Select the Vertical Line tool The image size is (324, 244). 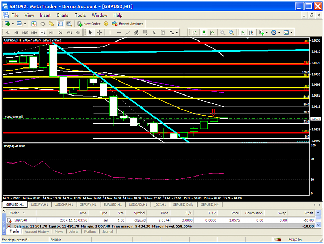(x=110, y=33)
